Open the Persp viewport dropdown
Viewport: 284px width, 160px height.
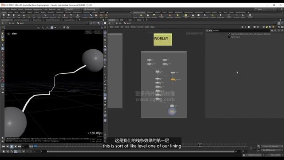click(88, 32)
